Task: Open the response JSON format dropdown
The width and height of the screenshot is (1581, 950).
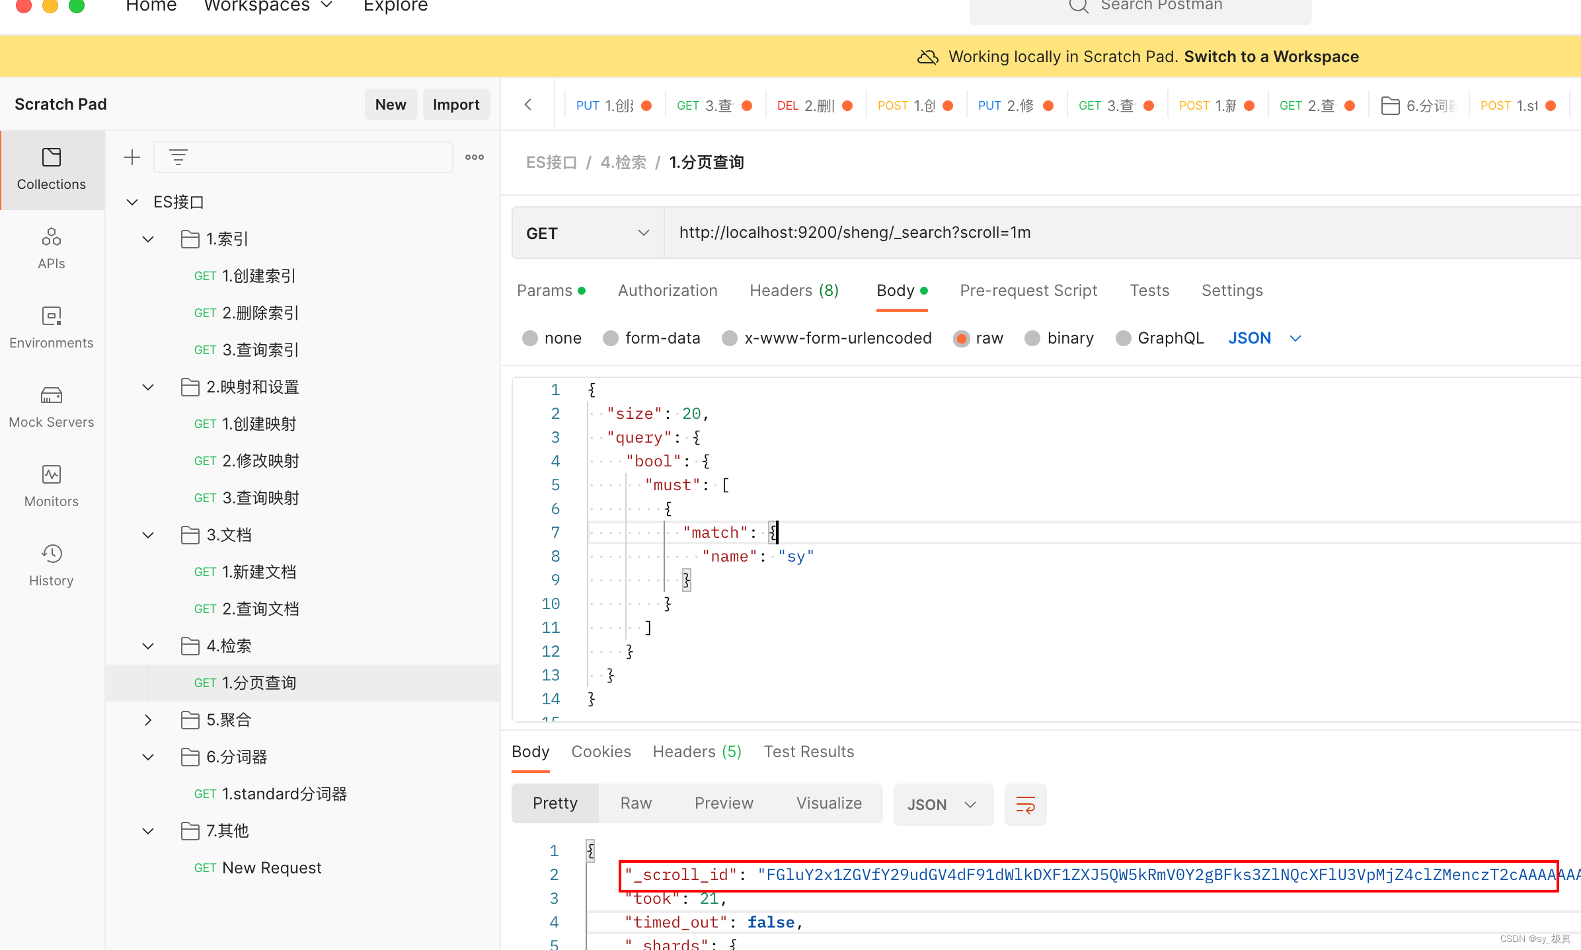Action: point(943,804)
